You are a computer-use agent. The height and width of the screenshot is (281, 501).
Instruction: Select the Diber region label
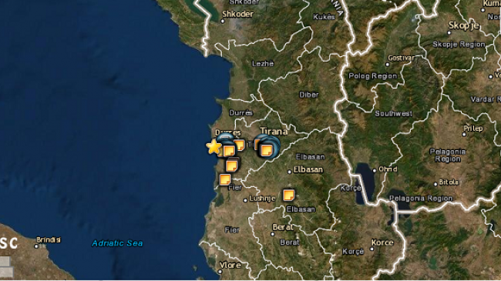coord(308,95)
